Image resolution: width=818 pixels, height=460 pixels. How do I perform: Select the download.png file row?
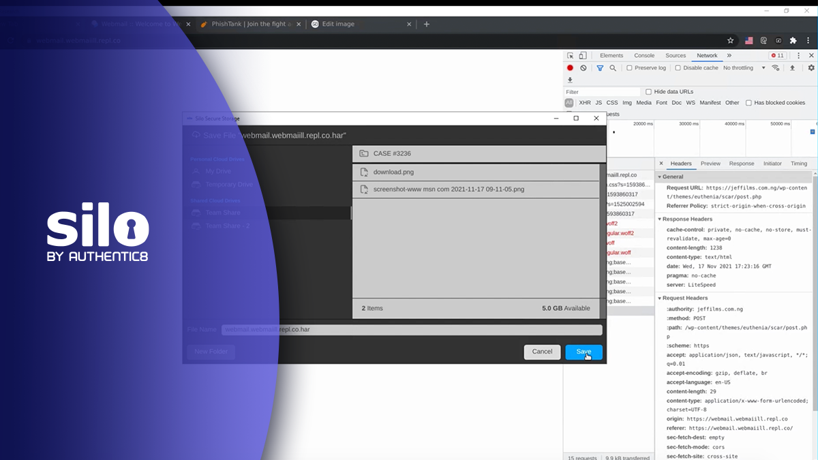coord(476,172)
